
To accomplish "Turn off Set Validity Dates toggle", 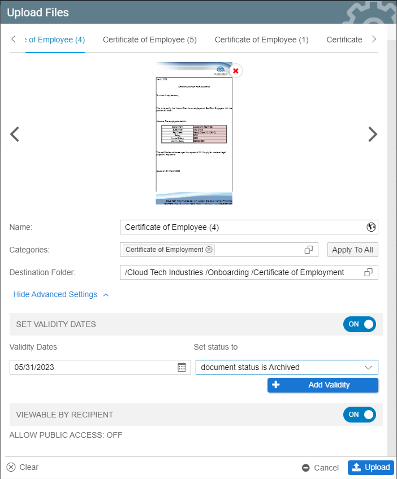I will pos(359,324).
